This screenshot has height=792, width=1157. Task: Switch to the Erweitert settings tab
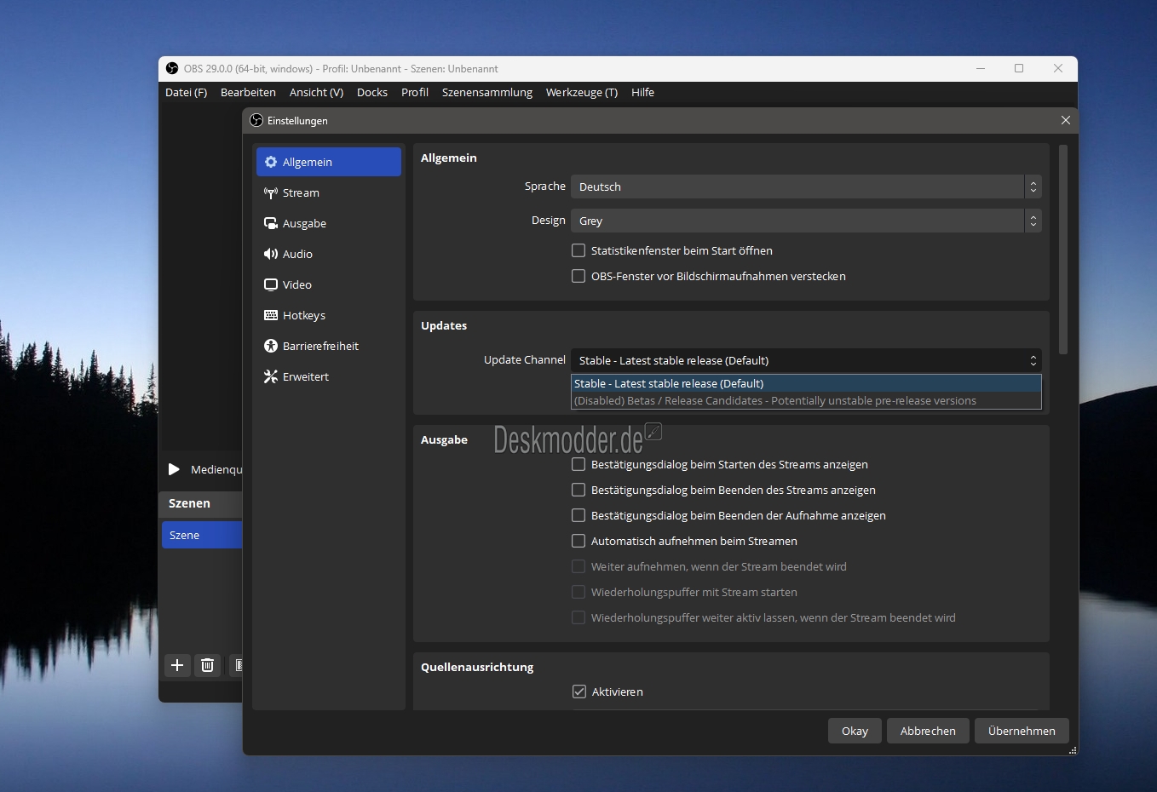pyautogui.click(x=329, y=376)
